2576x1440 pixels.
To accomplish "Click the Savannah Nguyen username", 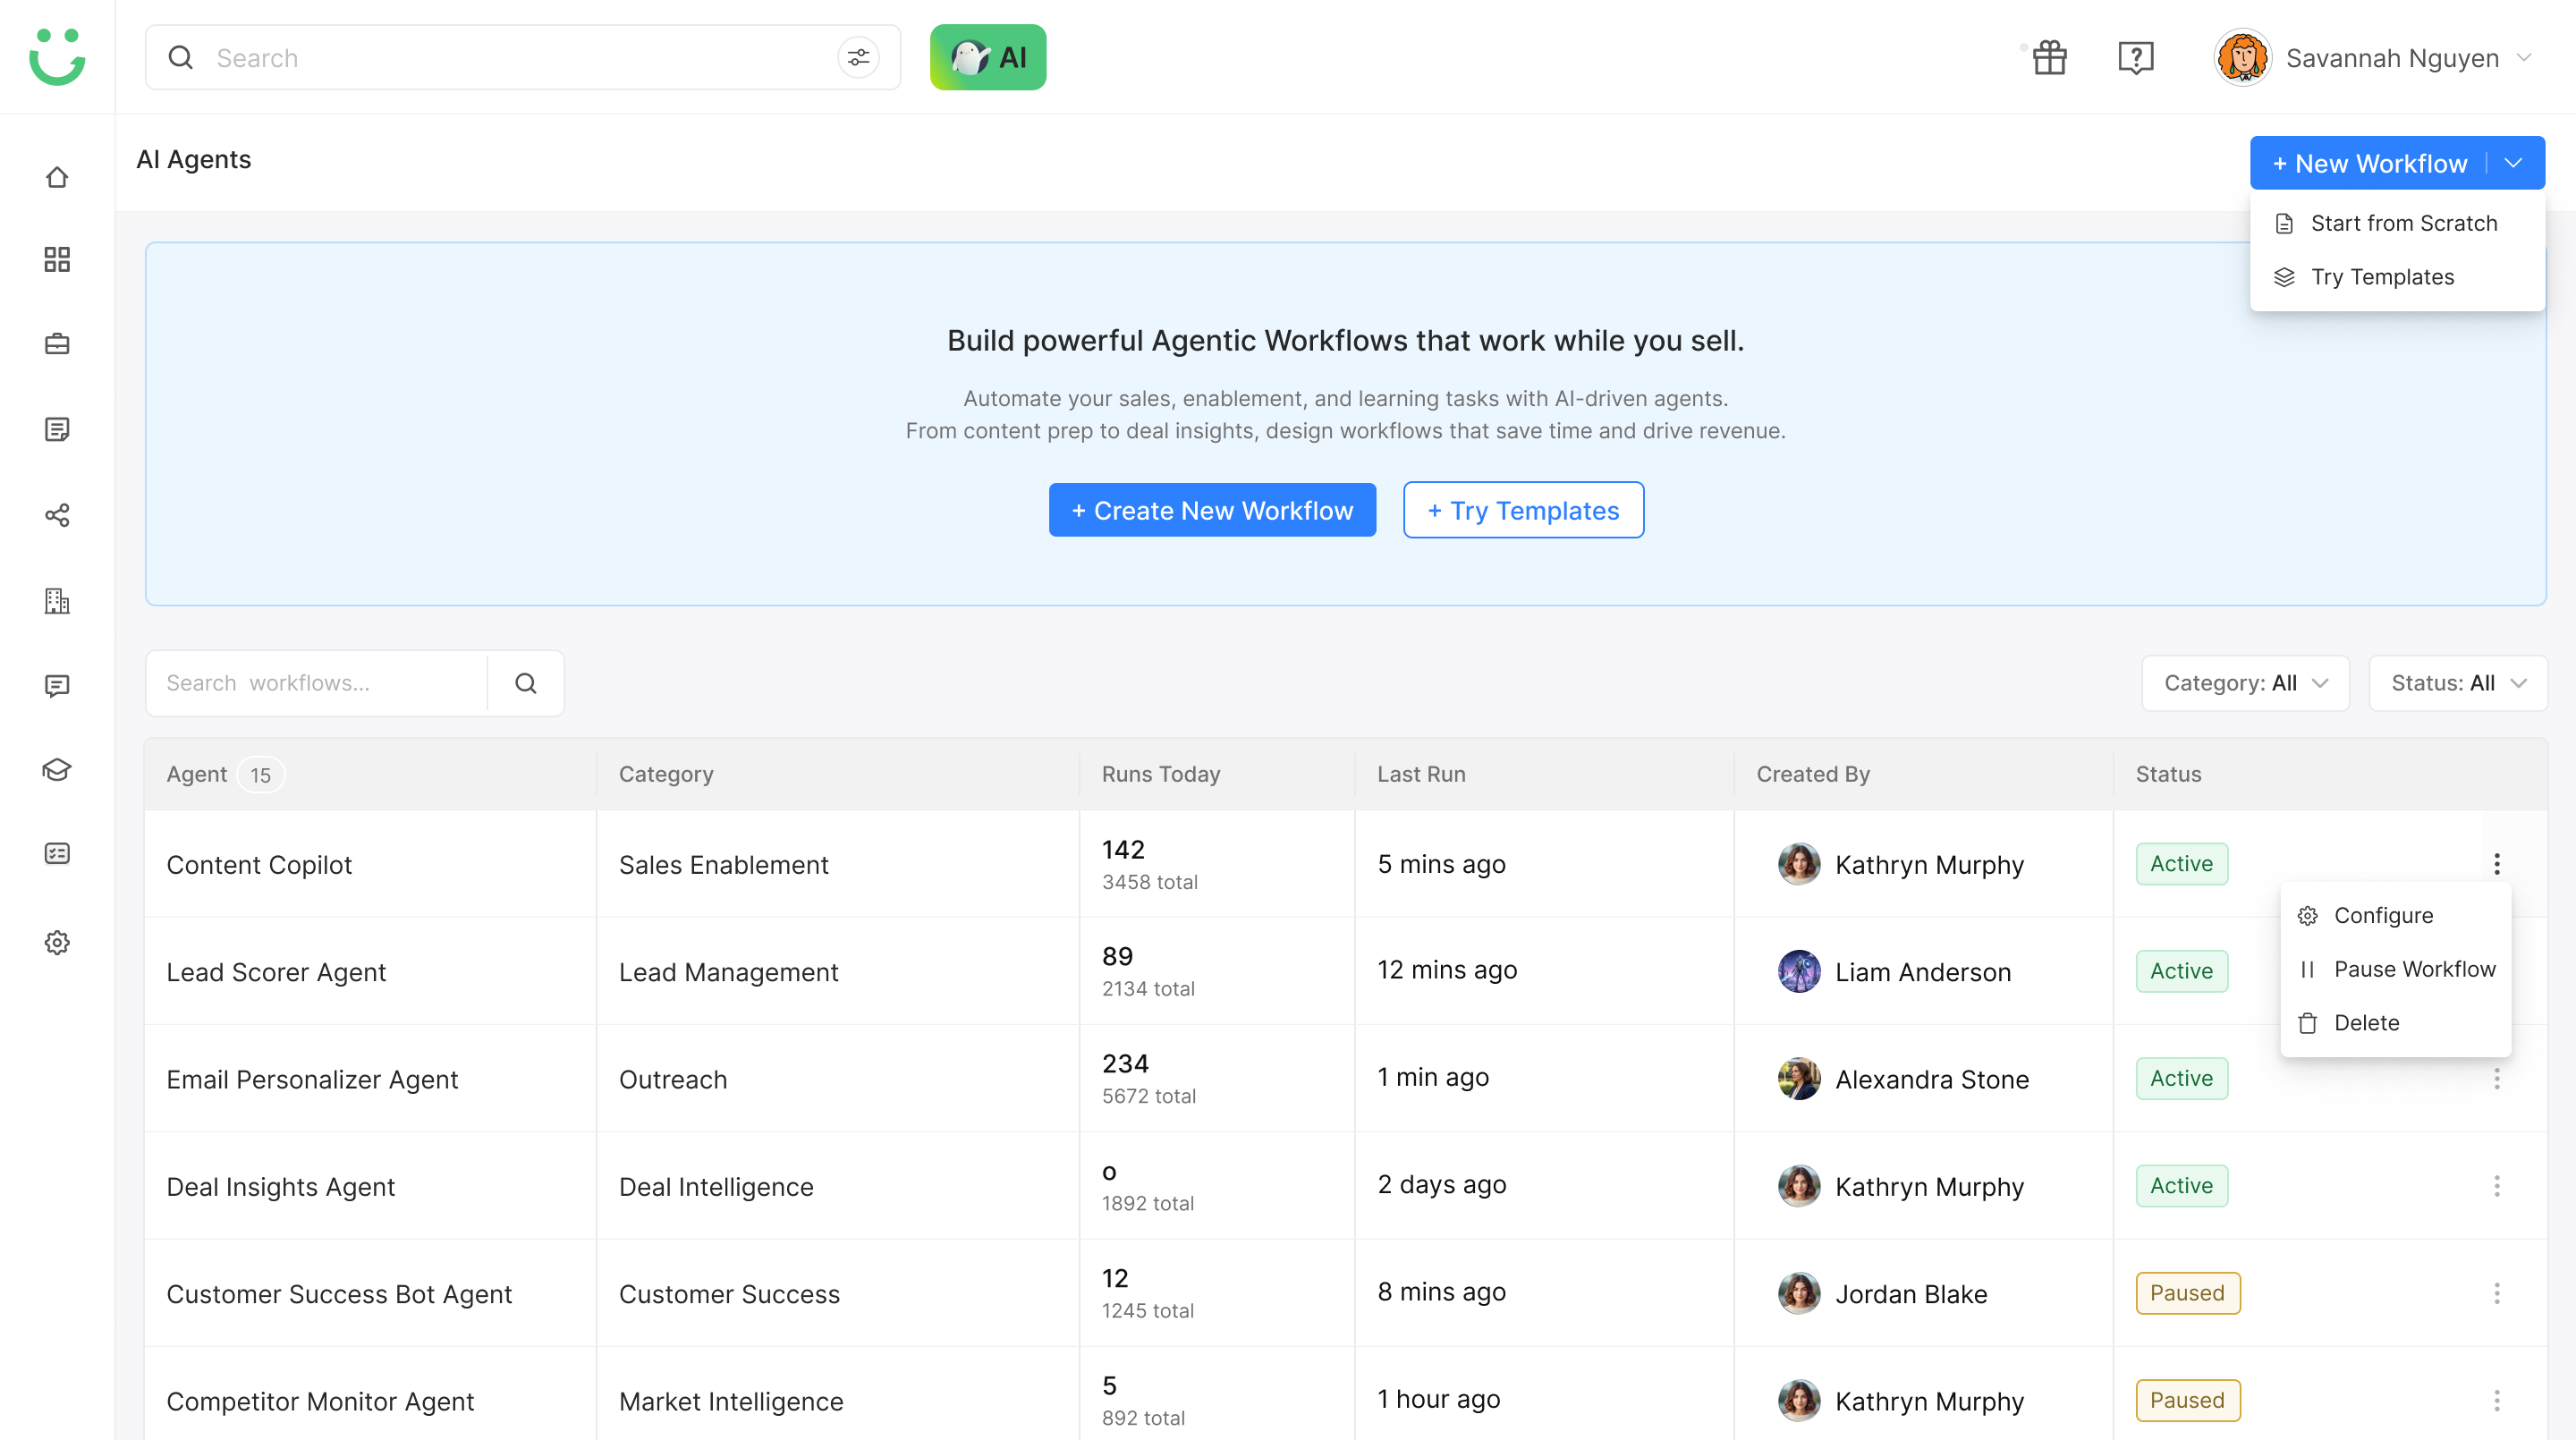I will pos(2392,58).
